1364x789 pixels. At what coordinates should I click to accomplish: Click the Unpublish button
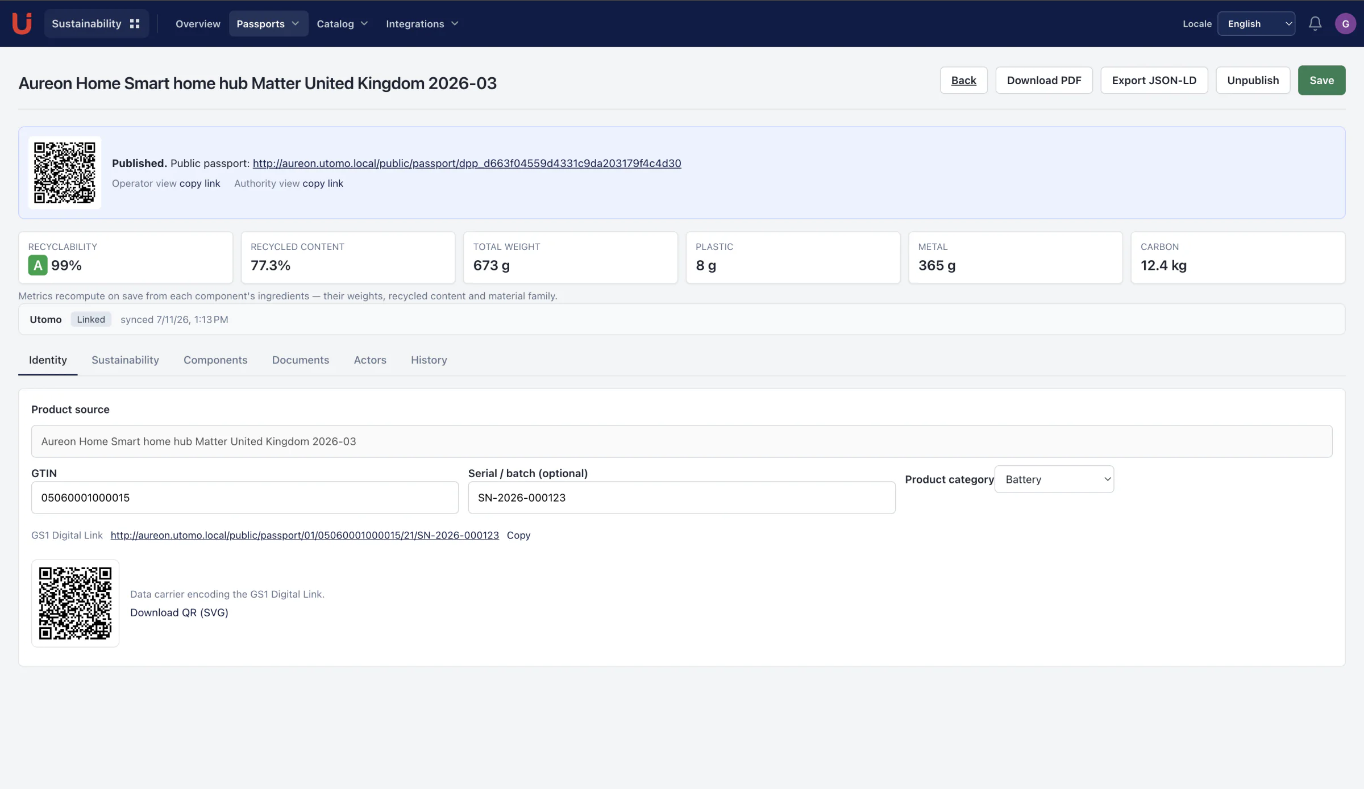pyautogui.click(x=1253, y=80)
